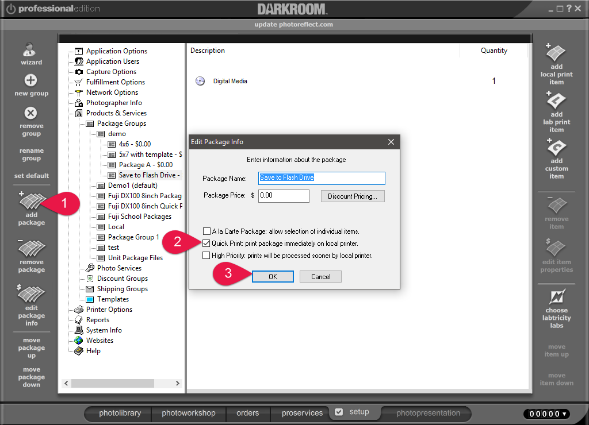Enable the A la Carte Package checkbox
Screen dimensions: 589x425
(x=206, y=231)
